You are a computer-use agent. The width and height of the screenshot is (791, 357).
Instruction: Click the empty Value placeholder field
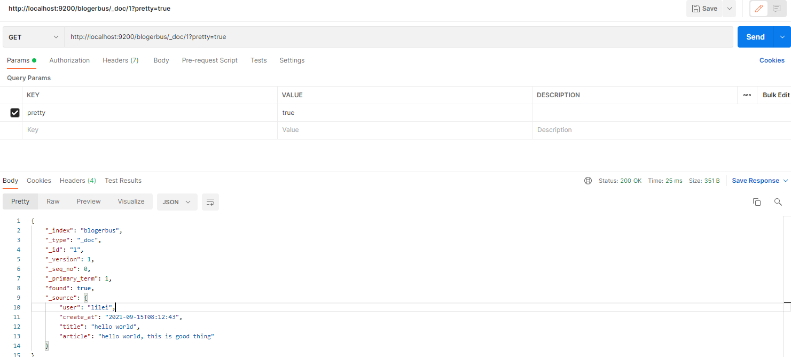[405, 130]
